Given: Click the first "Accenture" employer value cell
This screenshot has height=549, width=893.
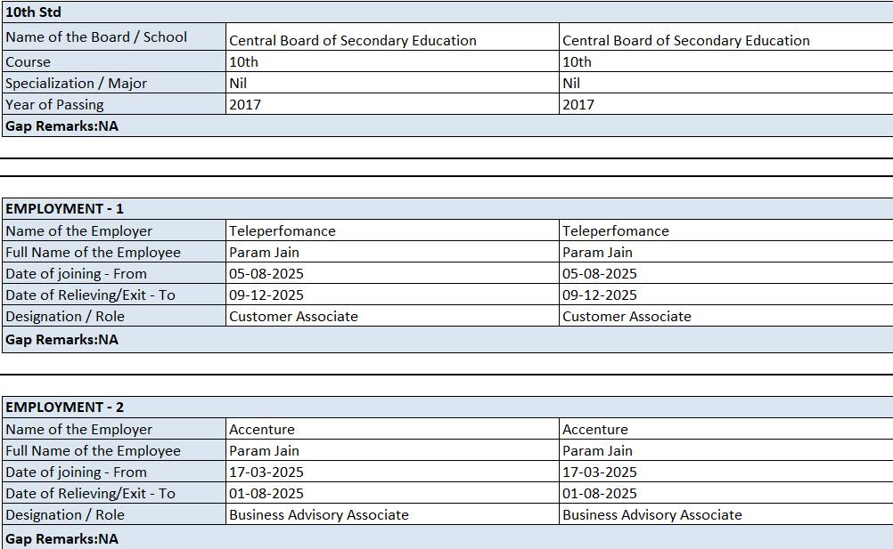Looking at the screenshot, I should pos(262,429).
